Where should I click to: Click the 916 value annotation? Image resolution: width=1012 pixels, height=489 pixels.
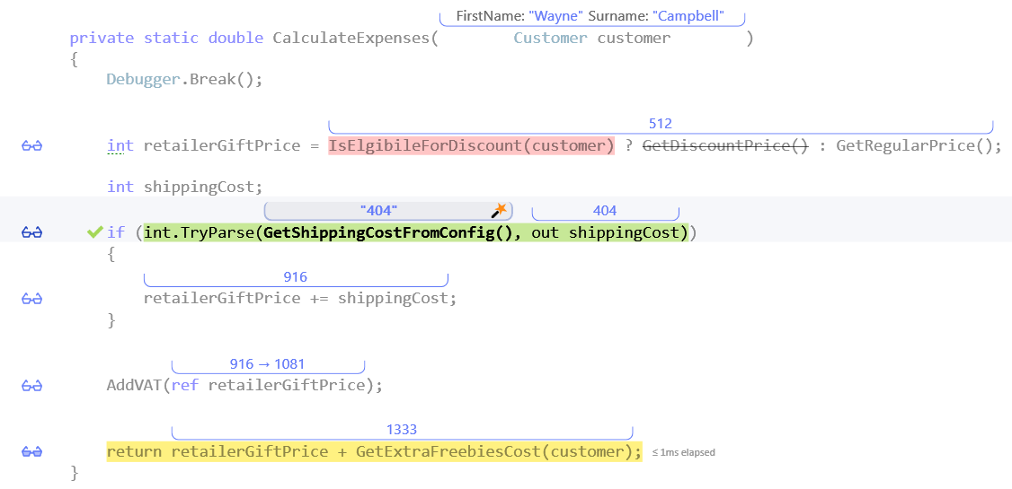(x=296, y=277)
